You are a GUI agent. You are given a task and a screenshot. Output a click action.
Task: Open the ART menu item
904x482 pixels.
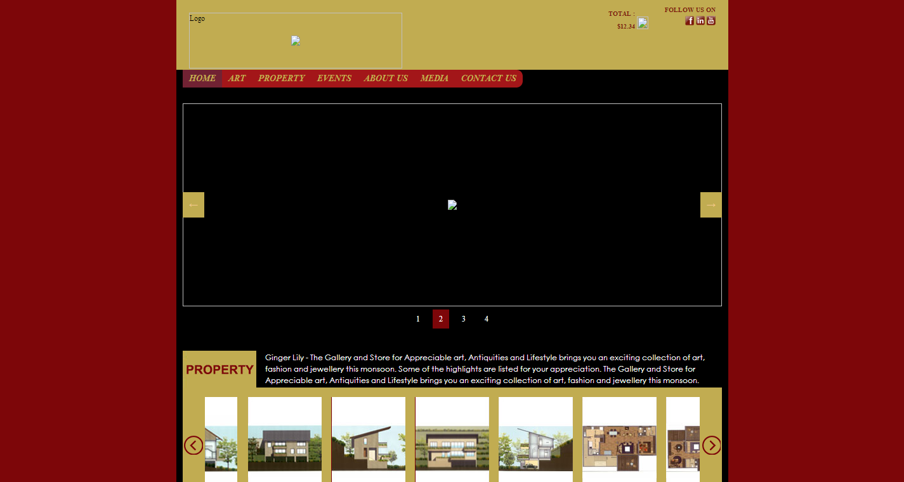tap(237, 79)
